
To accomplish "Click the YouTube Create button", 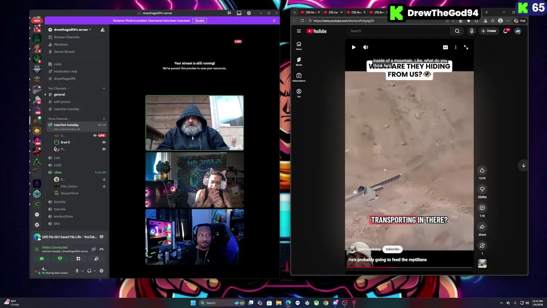I will click(488, 31).
